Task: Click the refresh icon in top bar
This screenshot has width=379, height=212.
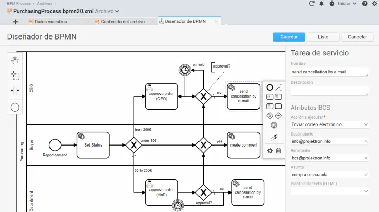Action: tap(311, 4)
